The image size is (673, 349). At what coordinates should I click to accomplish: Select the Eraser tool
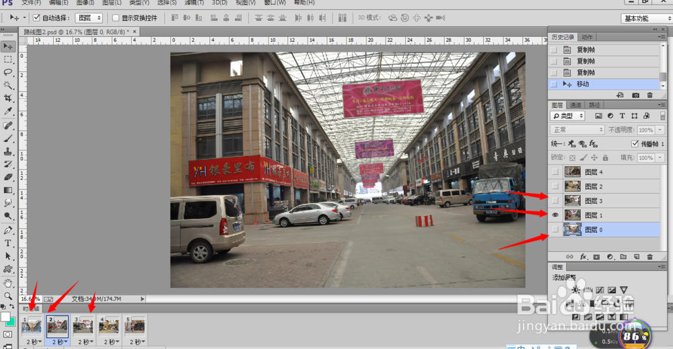click(x=7, y=177)
